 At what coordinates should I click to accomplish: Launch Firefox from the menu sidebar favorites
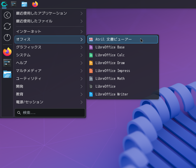7,52
